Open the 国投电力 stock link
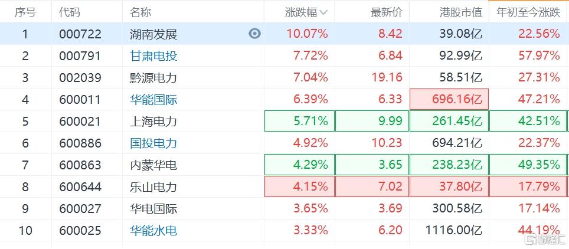Screen dimensions: 569x249 click(153, 143)
